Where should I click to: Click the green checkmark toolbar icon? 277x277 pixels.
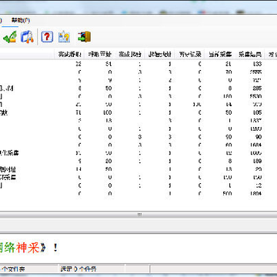coord(10,37)
